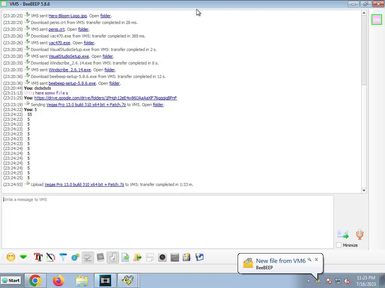Screen dimensions: 385x288
Task: Click the chat scrollbar down arrow
Action: (x=364, y=190)
